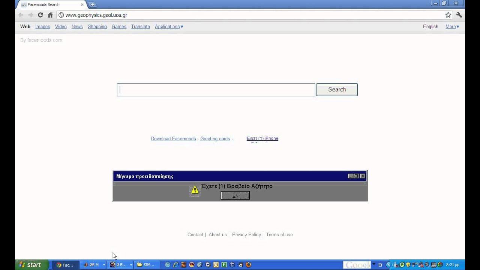Open the Contact footer link
This screenshot has height=270, width=480.
point(195,235)
